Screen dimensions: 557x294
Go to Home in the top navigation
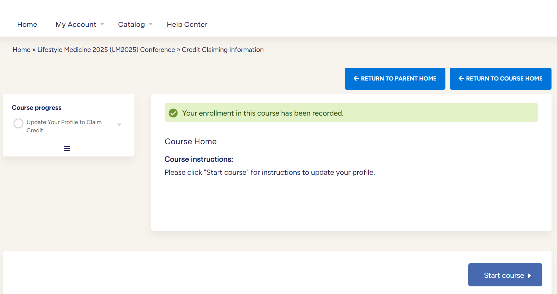pyautogui.click(x=27, y=24)
